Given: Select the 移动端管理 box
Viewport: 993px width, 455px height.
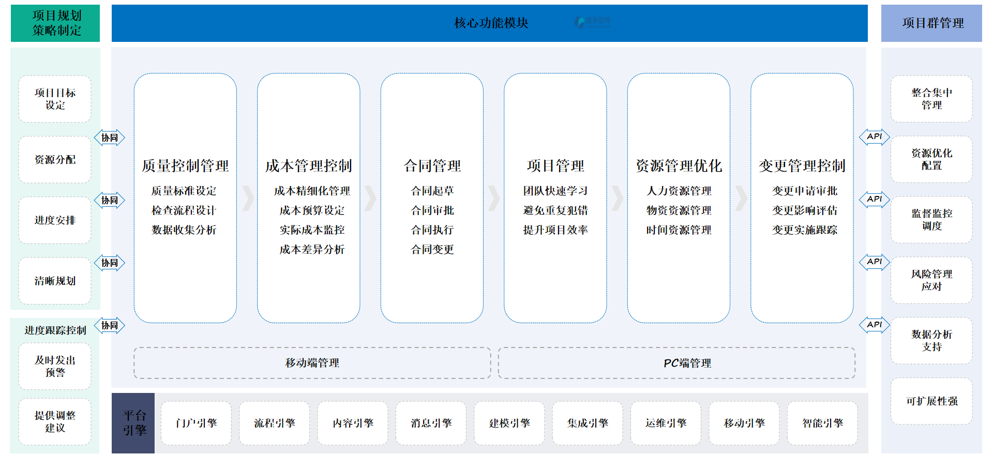Looking at the screenshot, I should tap(312, 363).
